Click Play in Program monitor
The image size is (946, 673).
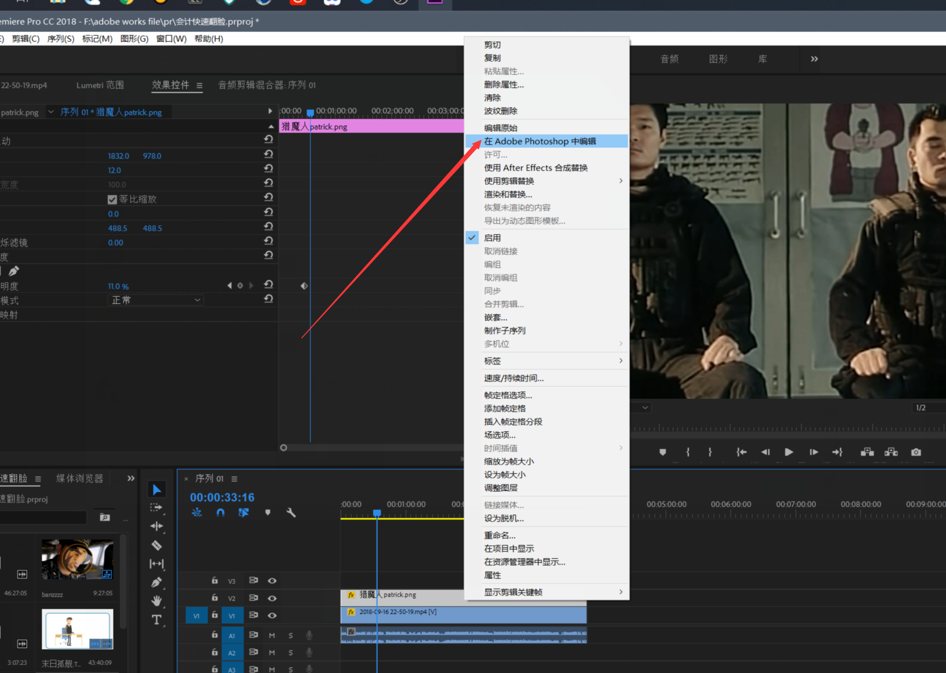click(x=789, y=452)
